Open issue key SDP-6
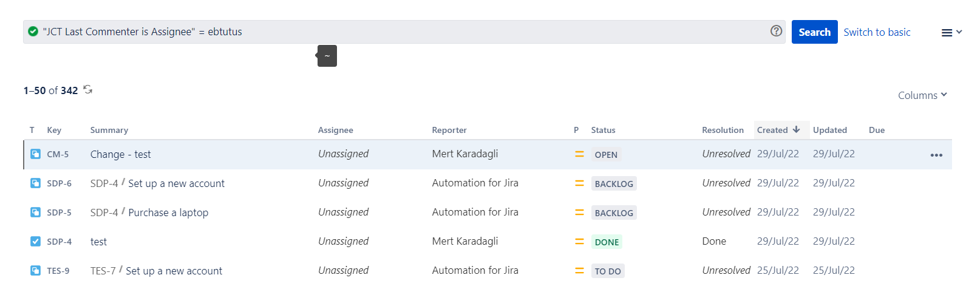Screen dimensions: 966x289 [x=59, y=183]
